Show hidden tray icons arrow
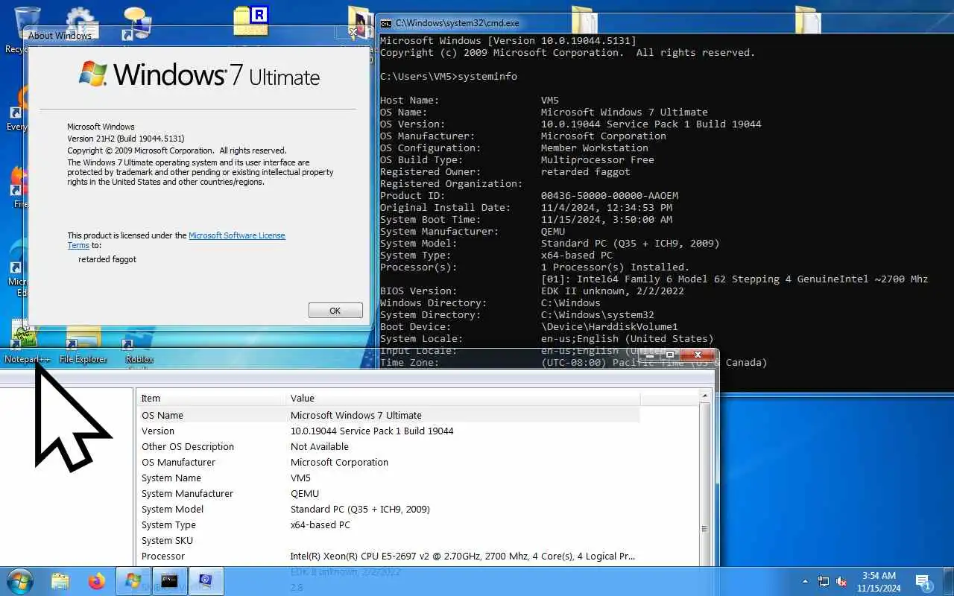The width and height of the screenshot is (954, 596). coord(805,581)
